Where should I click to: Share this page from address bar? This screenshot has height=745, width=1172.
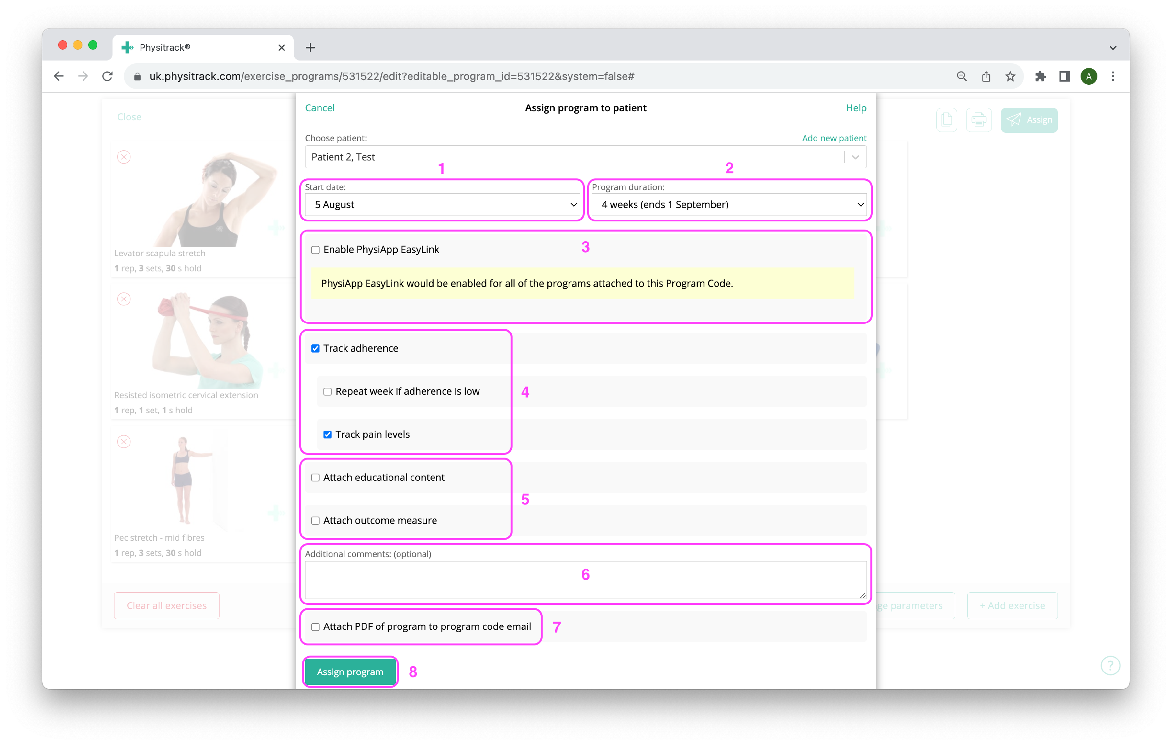tap(986, 77)
